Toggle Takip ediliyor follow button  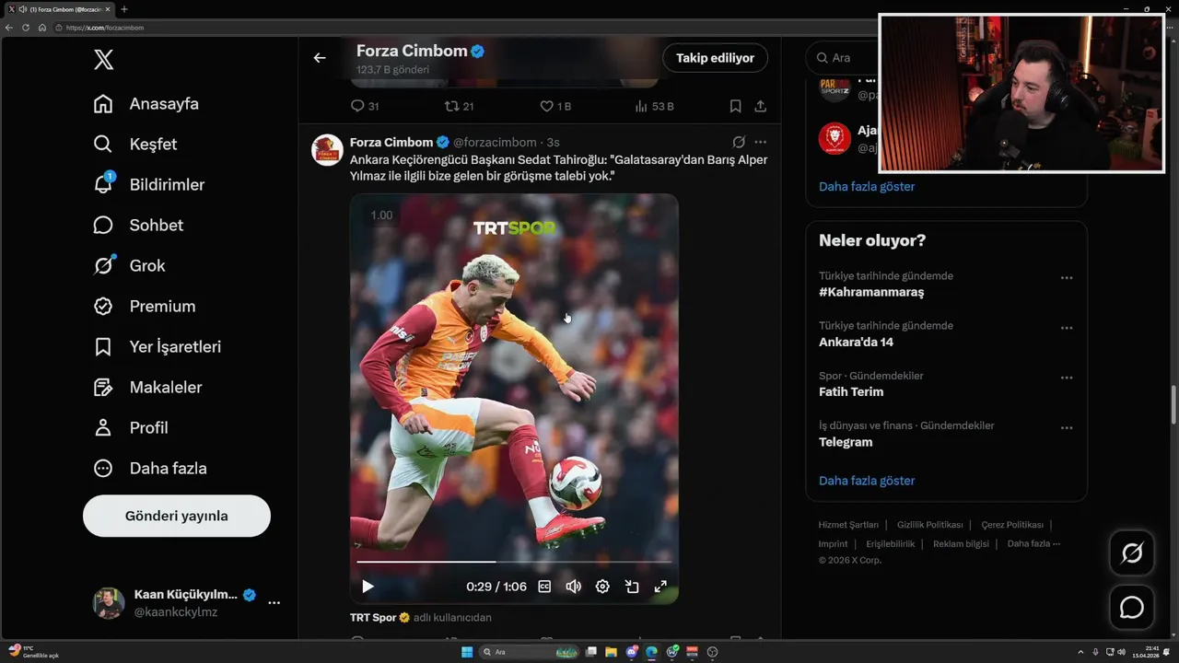(715, 58)
